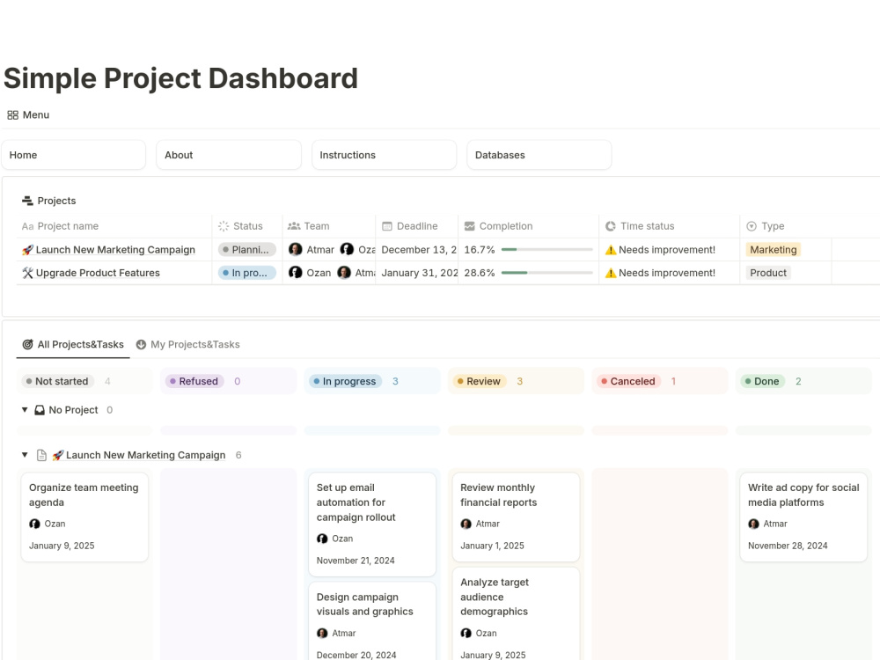The width and height of the screenshot is (880, 660).
Task: Click Ozan's avatar on the Organize team meeting card
Action: [34, 523]
